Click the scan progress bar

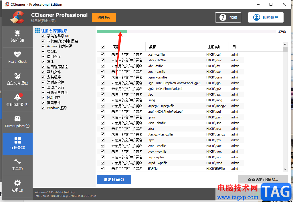click(186, 31)
